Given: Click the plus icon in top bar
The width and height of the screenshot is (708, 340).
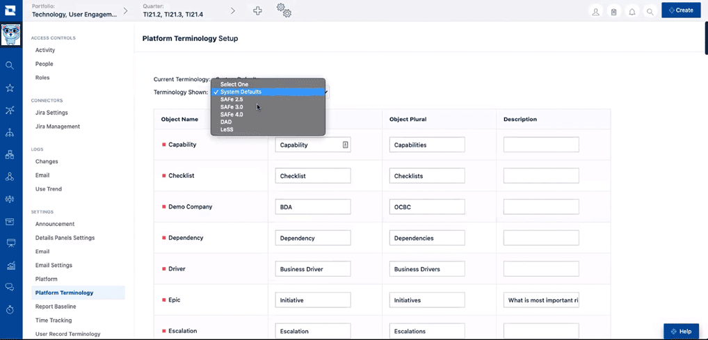Looking at the screenshot, I should point(257,11).
